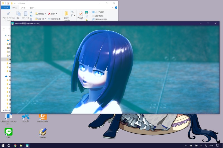
Task: Click the 17:18 clock in taskbar
Action: [211, 146]
